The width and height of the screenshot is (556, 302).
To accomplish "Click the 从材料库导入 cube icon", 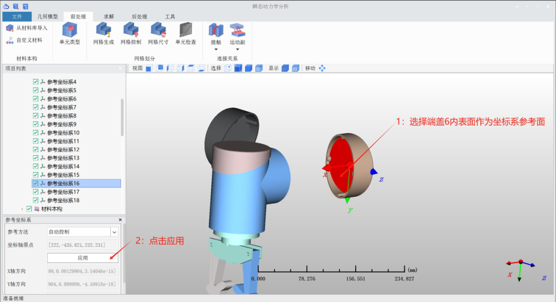I will coord(10,28).
